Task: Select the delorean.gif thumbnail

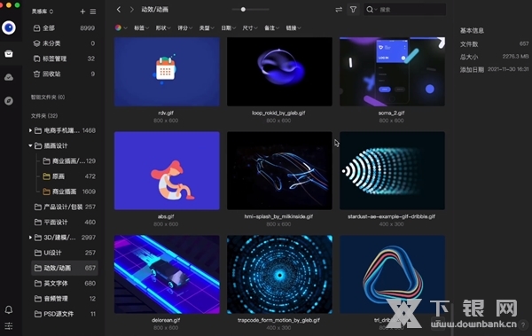Action: pos(167,274)
